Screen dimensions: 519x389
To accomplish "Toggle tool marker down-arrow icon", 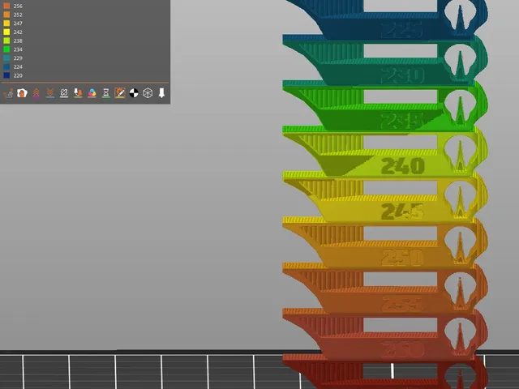I will [x=161, y=93].
